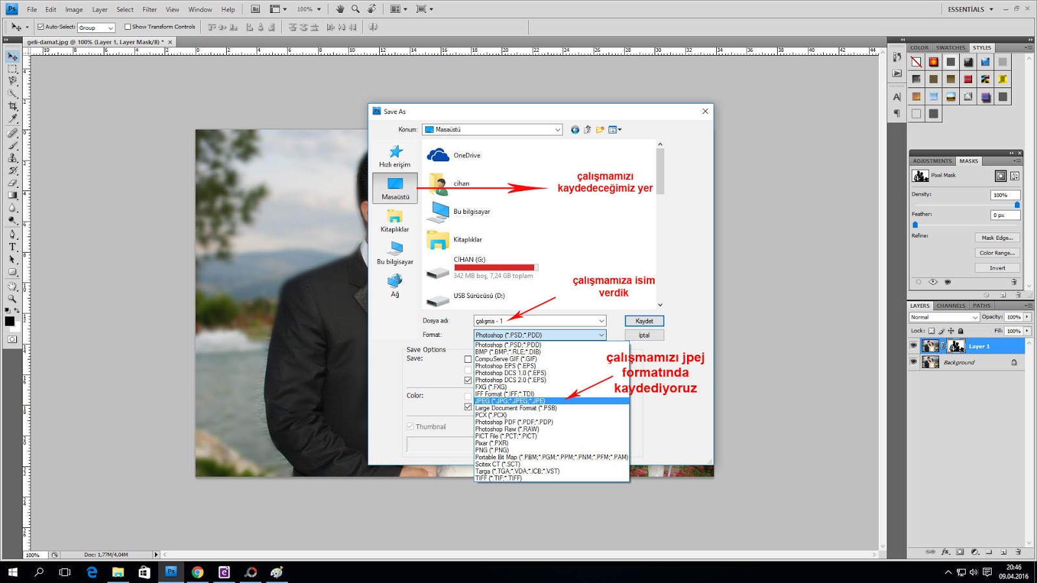Toggle Auto-Select checkbox in options bar

click(x=41, y=27)
